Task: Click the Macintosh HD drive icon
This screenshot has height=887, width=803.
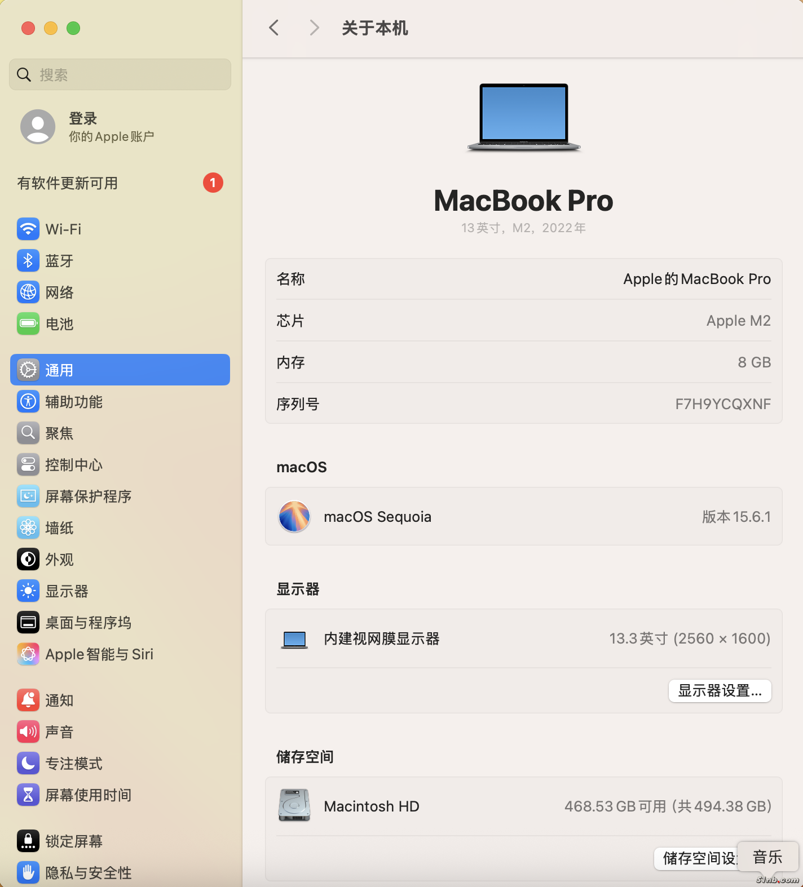Action: tap(294, 805)
